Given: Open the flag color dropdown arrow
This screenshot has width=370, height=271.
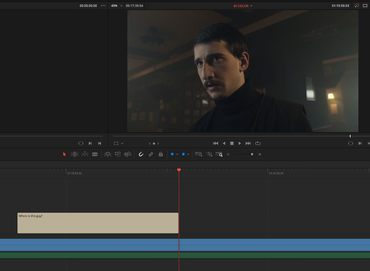Looking at the screenshot, I should tap(177, 154).
